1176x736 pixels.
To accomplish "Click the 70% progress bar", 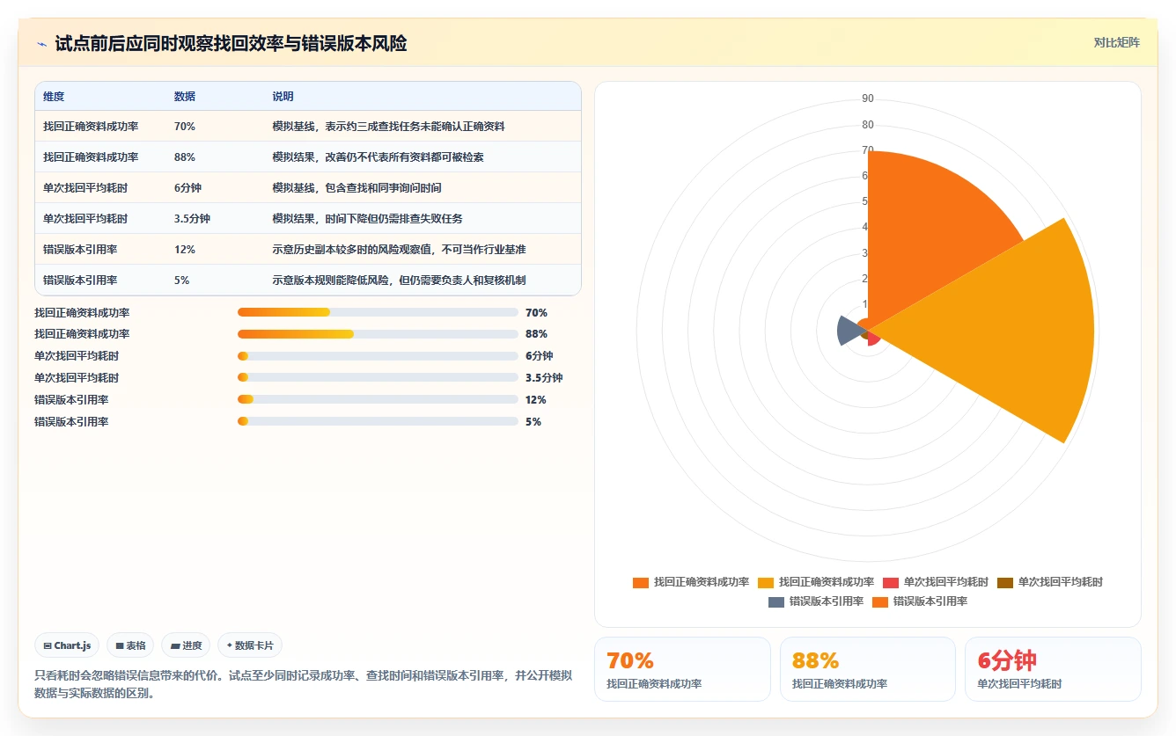I will pos(378,312).
